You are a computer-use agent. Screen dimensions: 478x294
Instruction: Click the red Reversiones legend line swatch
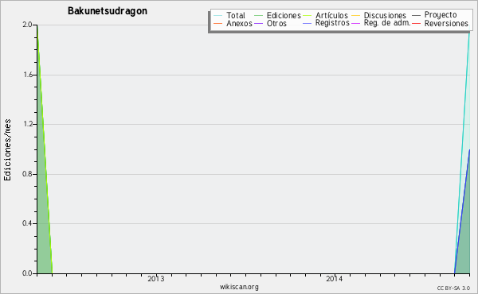416,23
